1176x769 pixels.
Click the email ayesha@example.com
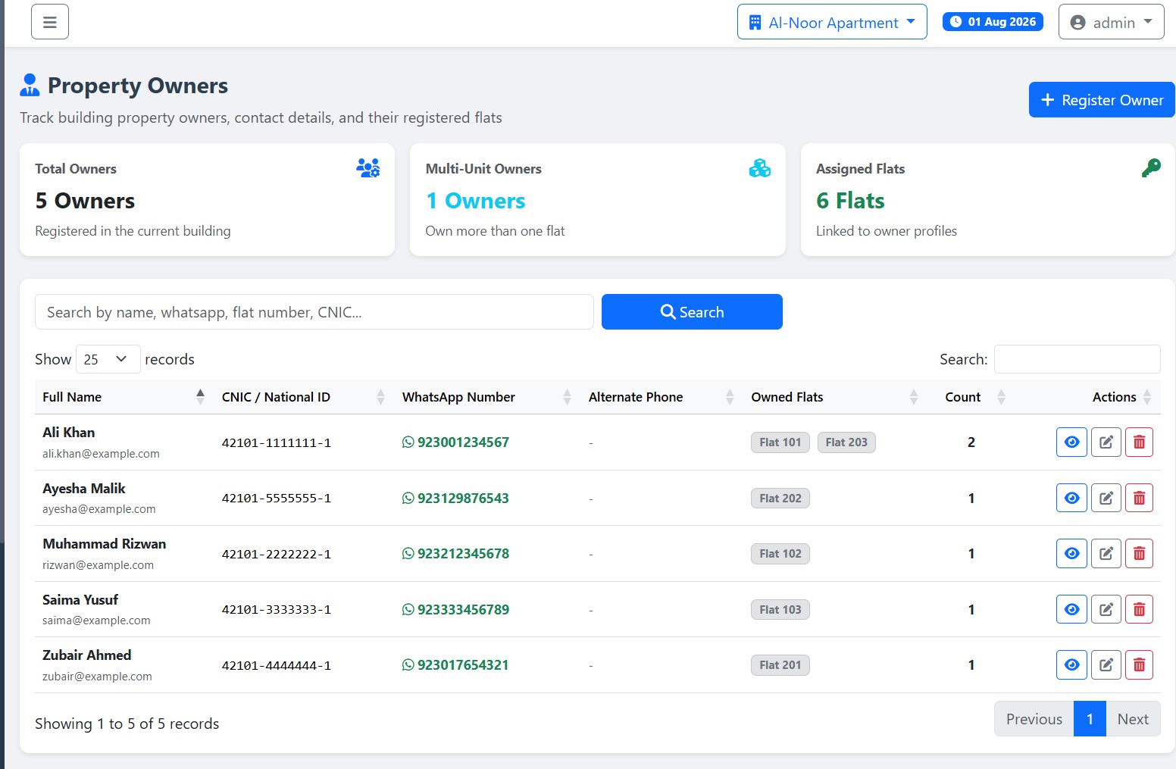tap(99, 509)
